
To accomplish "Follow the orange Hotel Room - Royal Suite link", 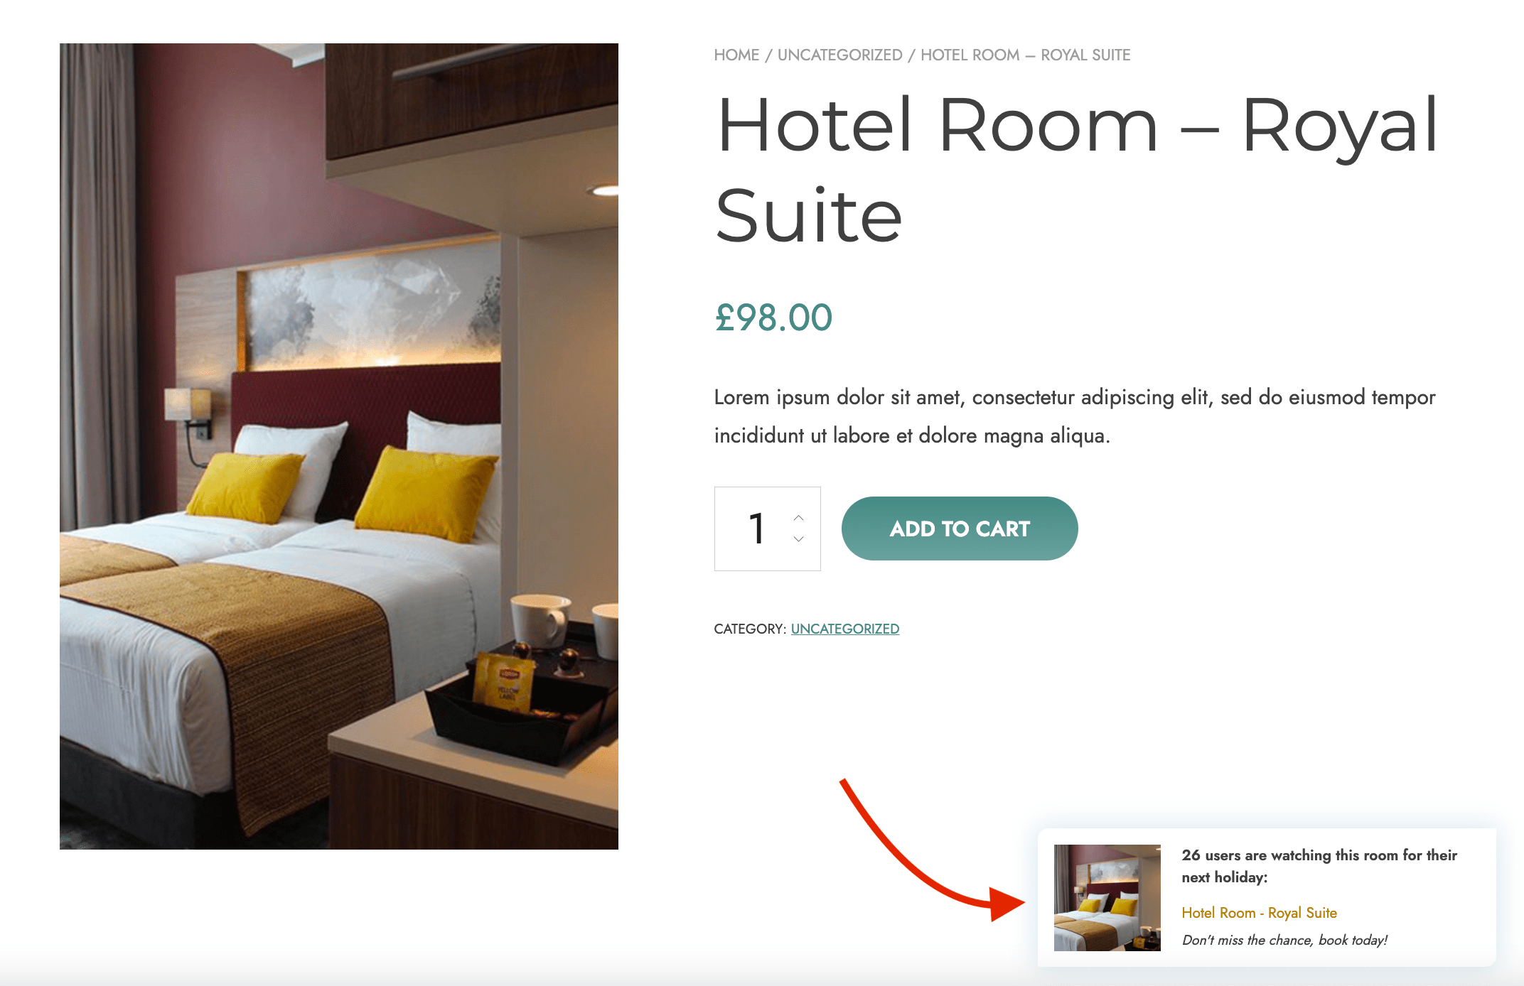I will click(1259, 913).
